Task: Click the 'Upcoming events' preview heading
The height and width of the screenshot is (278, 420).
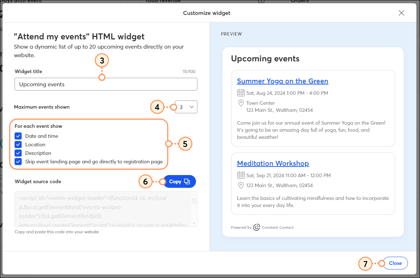Action: tap(265, 59)
